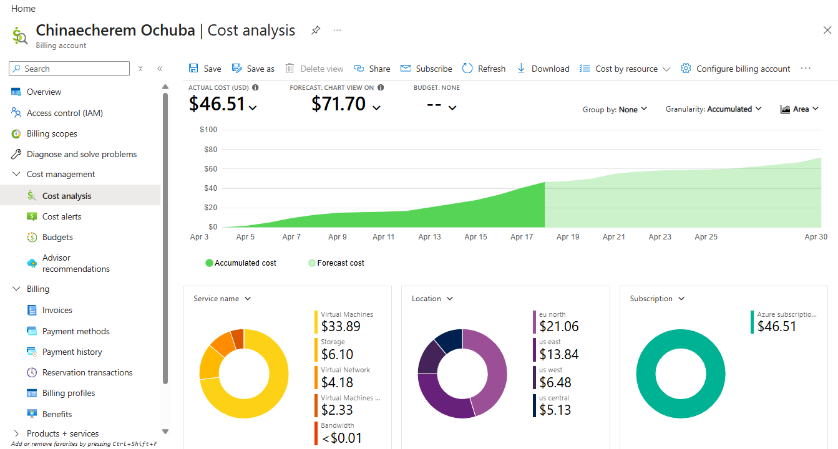
Task: Click the Azure subscription teal swatch
Action: [753, 322]
